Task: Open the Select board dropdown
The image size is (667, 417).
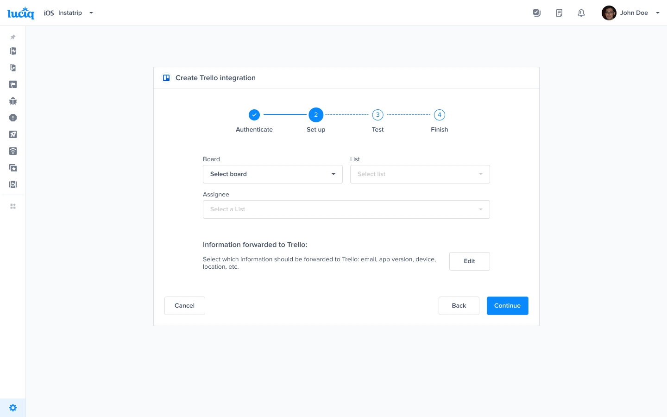Action: pos(272,174)
